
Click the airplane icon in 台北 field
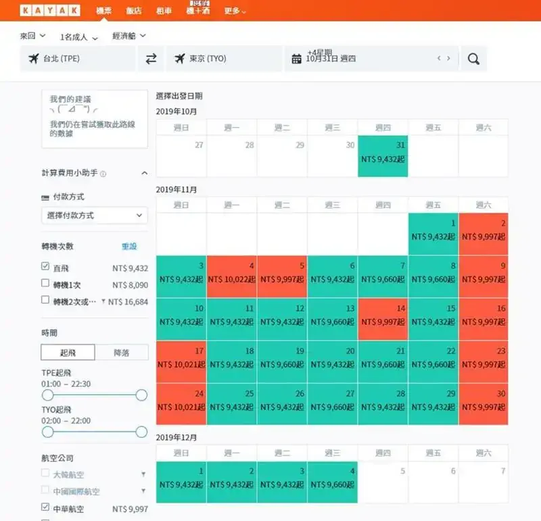[33, 59]
